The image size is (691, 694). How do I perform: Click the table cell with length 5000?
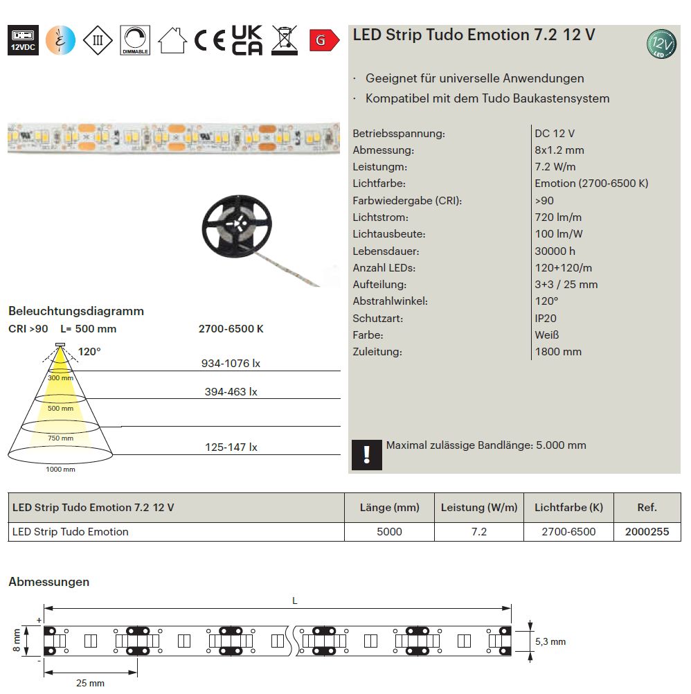(389, 531)
